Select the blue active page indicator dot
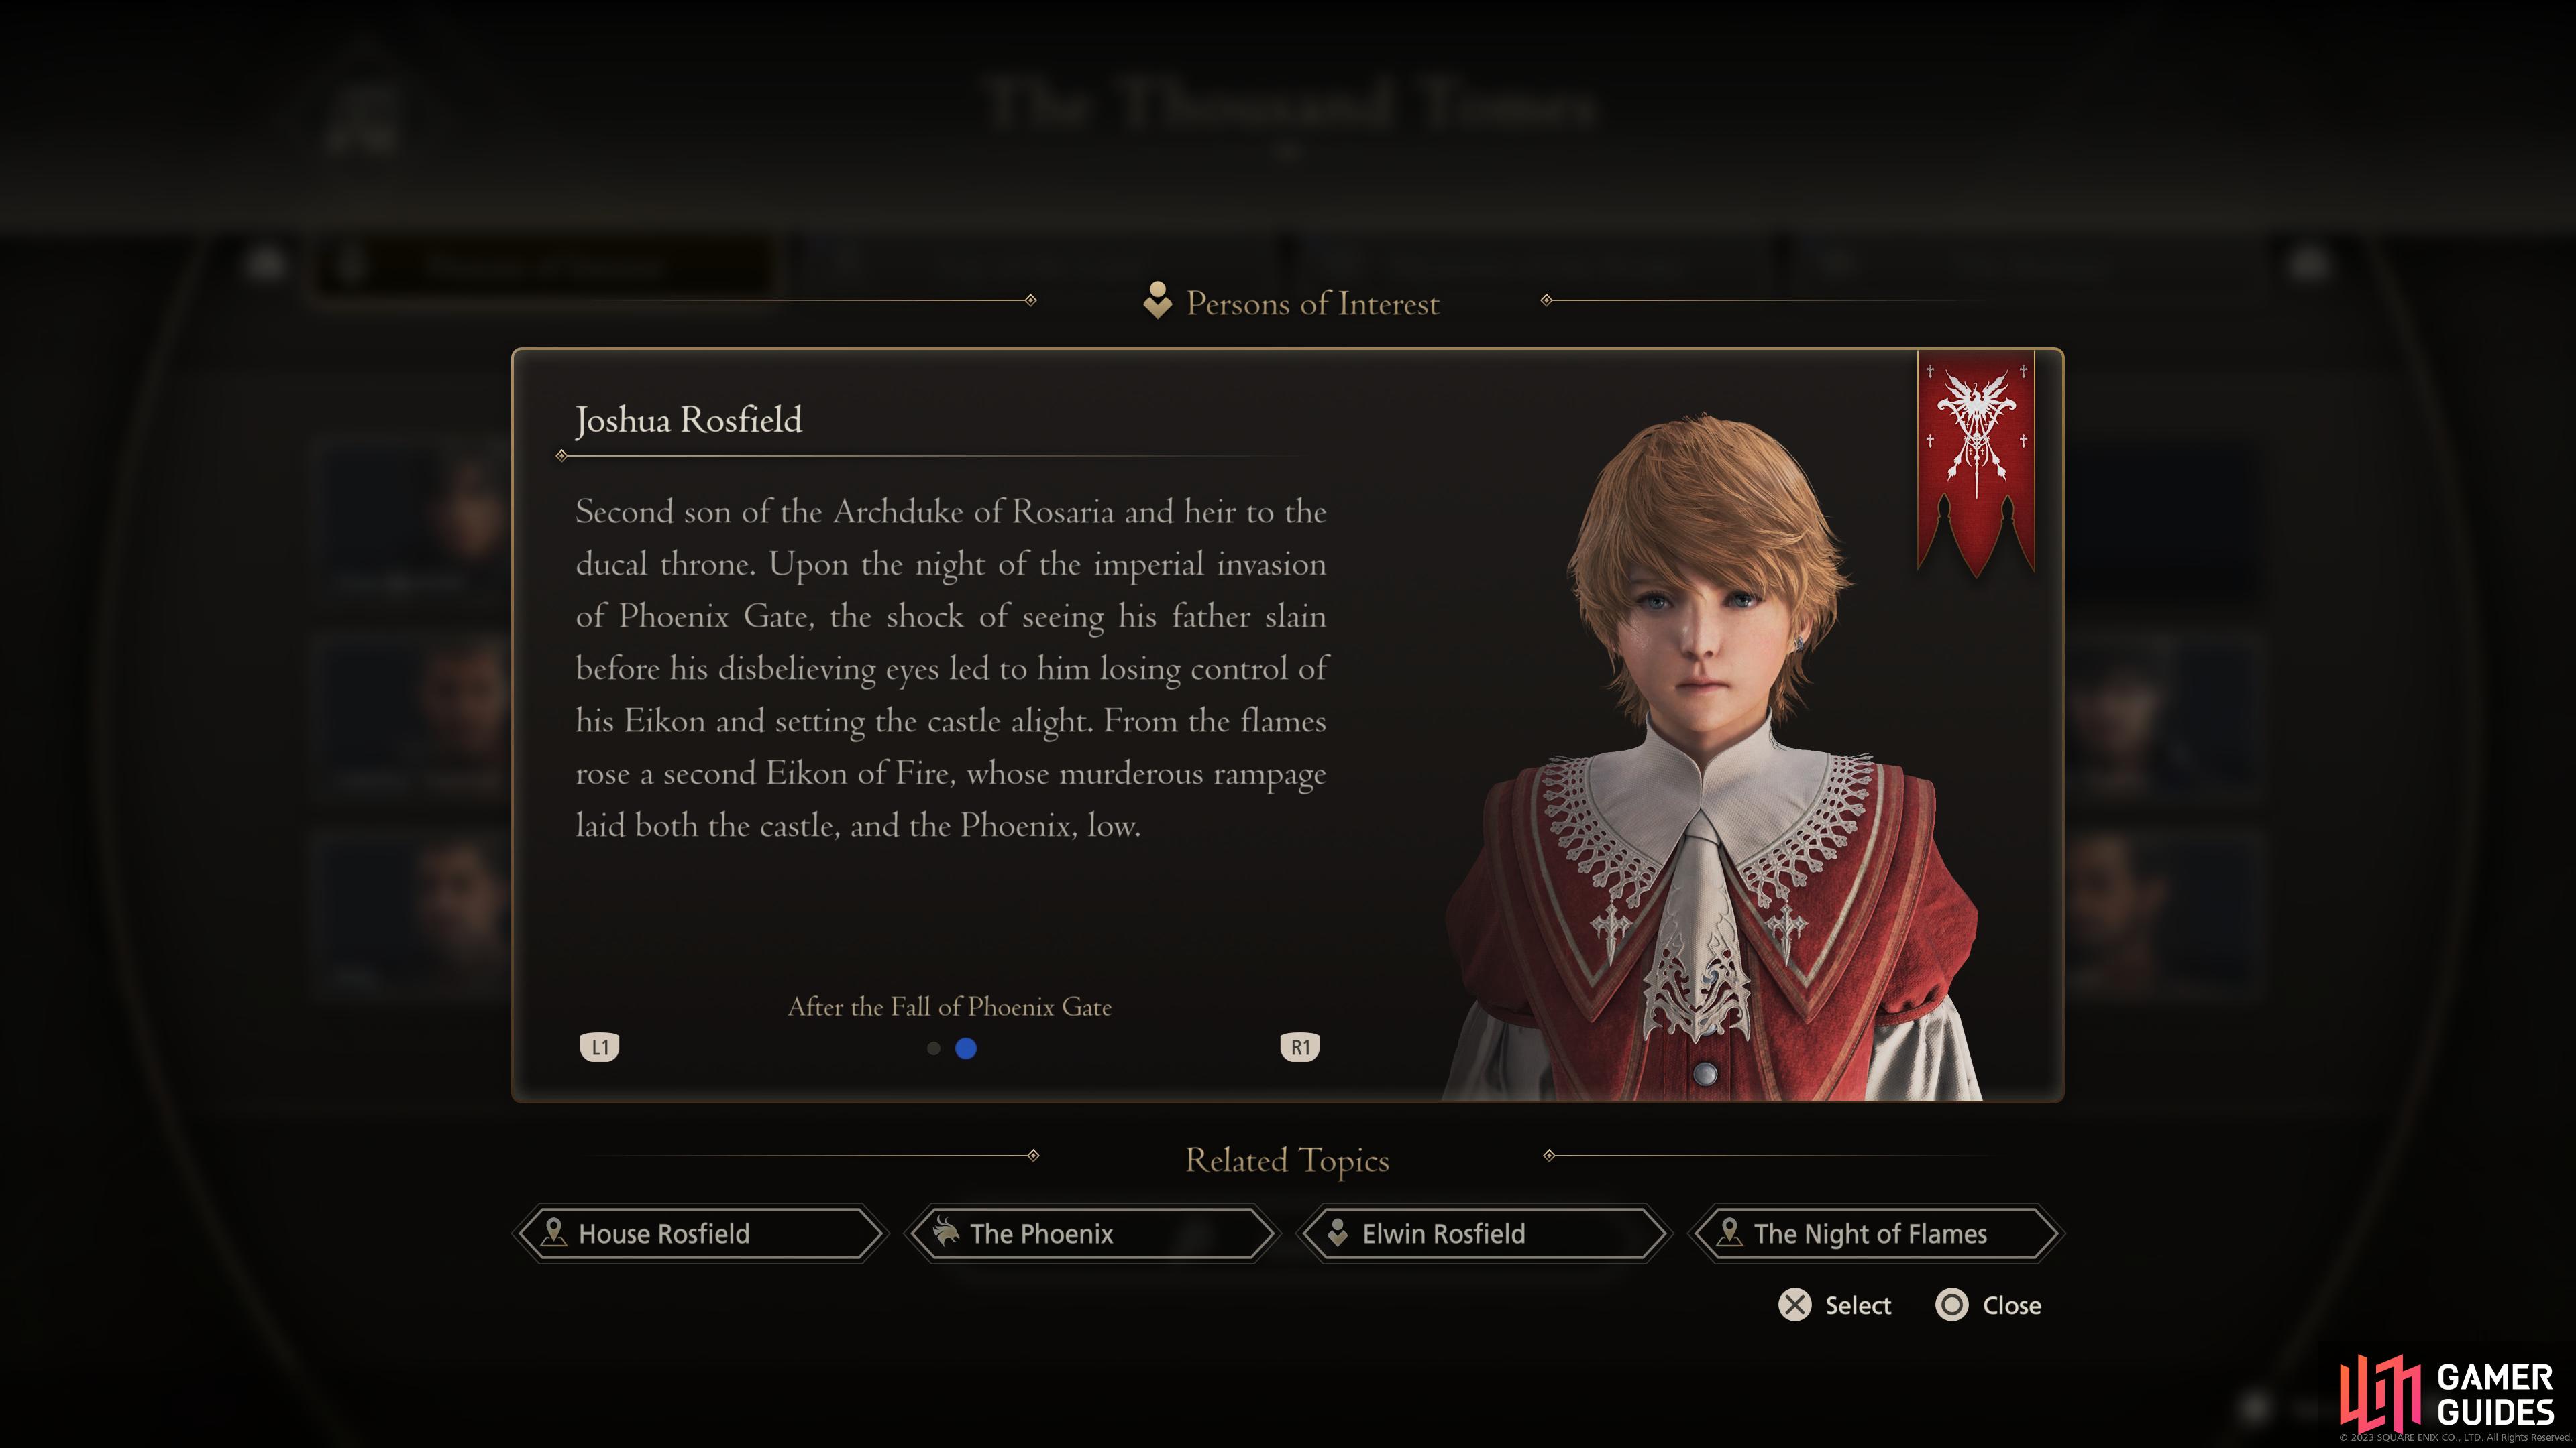Image resolution: width=2576 pixels, height=1448 pixels. click(966, 1048)
